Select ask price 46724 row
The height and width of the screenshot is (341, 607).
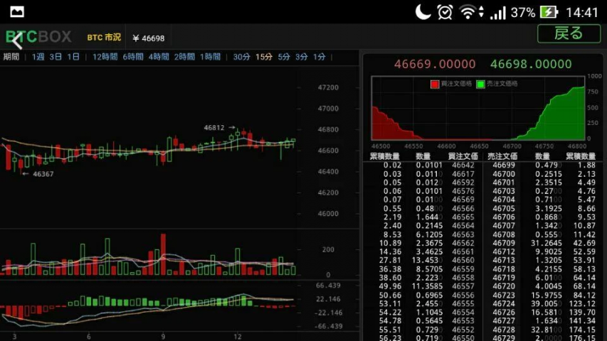(x=504, y=303)
